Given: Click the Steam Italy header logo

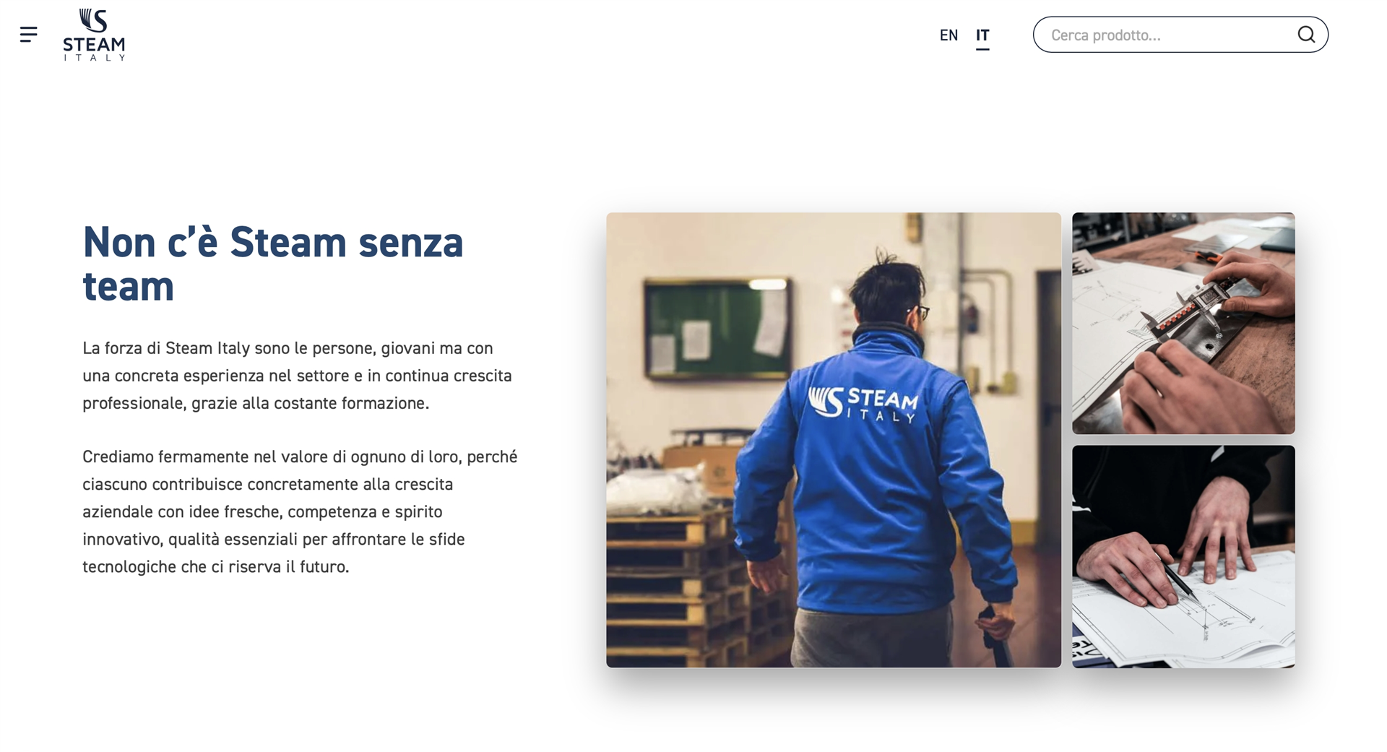Looking at the screenshot, I should 94,35.
